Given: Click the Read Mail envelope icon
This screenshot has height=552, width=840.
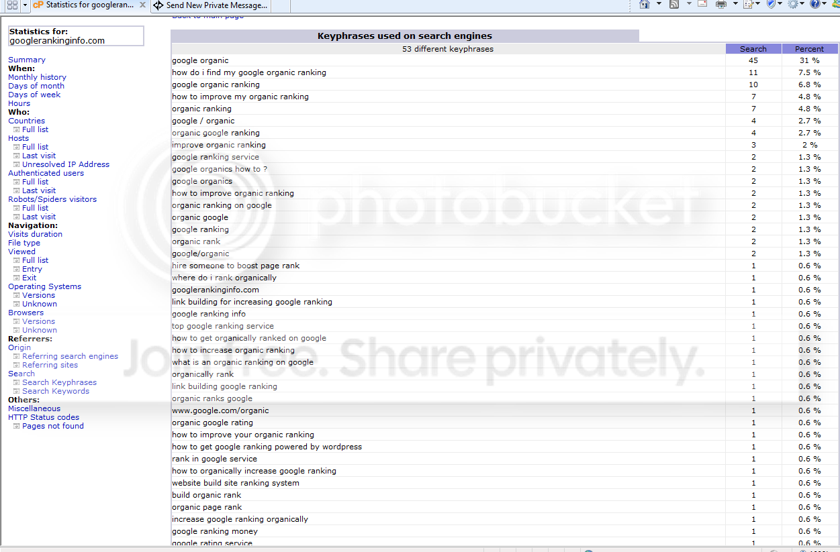Looking at the screenshot, I should coord(702,4).
